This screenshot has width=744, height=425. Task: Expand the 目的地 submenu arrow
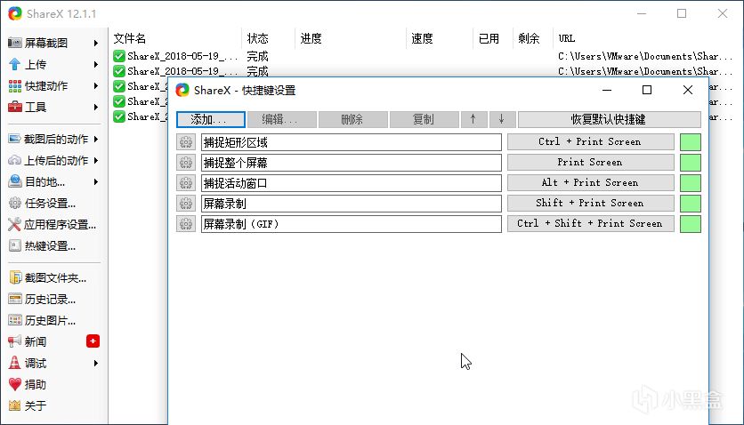click(96, 182)
